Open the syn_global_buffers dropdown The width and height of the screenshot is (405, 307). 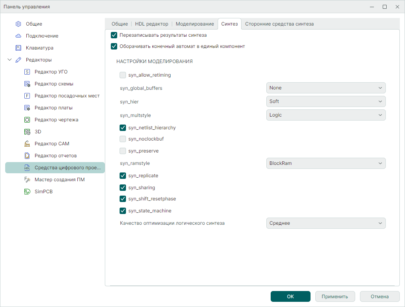tap(326, 88)
